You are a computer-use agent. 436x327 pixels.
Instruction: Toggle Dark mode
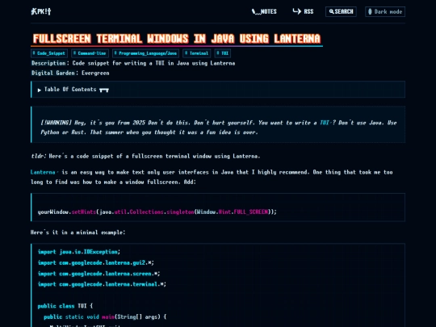click(x=385, y=11)
